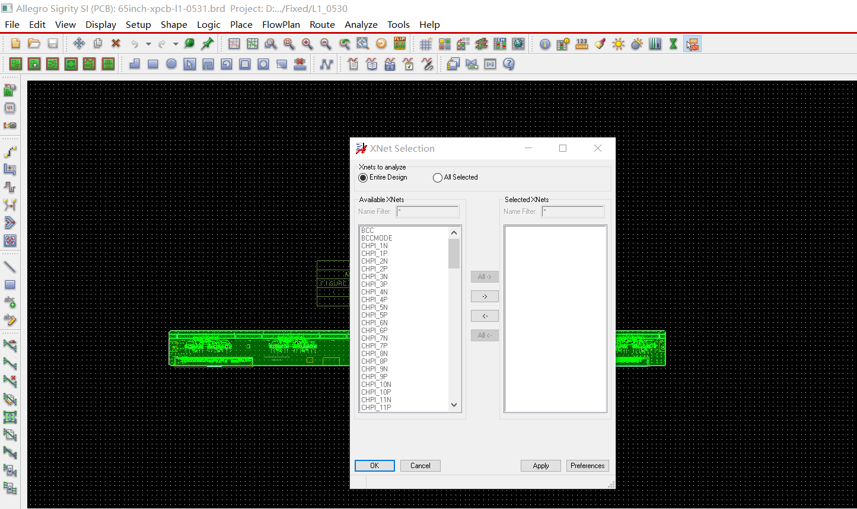857x509 pixels.
Task: Open the undo history dropdown arrow
Action: tap(148, 44)
